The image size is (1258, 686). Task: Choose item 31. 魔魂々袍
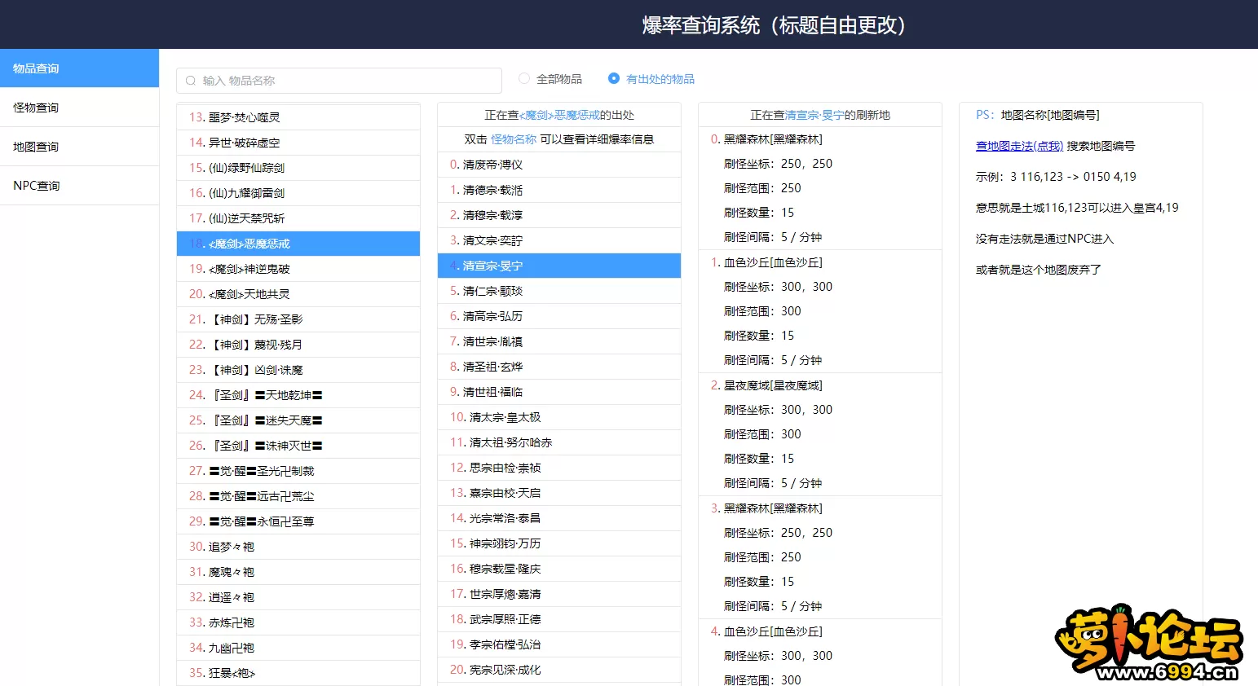click(298, 572)
